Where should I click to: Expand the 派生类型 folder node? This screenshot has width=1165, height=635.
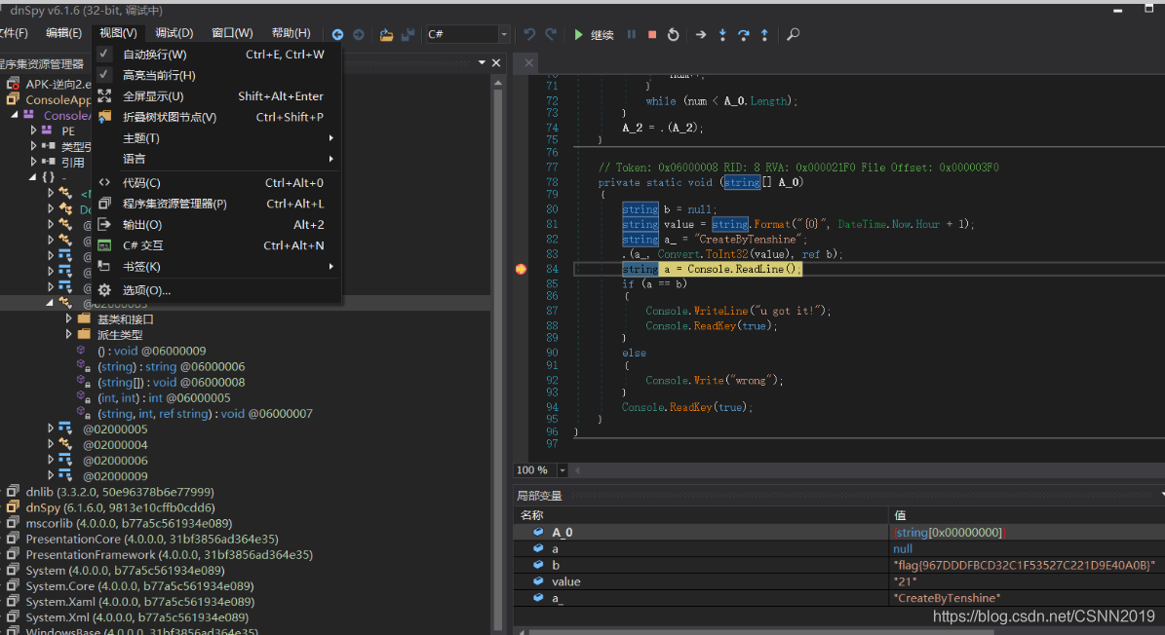pyautogui.click(x=69, y=335)
